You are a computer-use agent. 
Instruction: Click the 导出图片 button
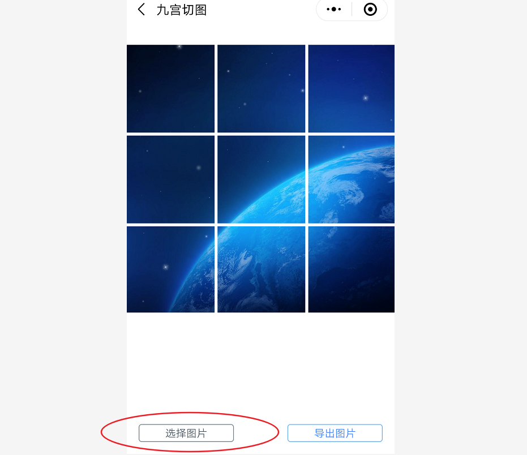(x=335, y=433)
